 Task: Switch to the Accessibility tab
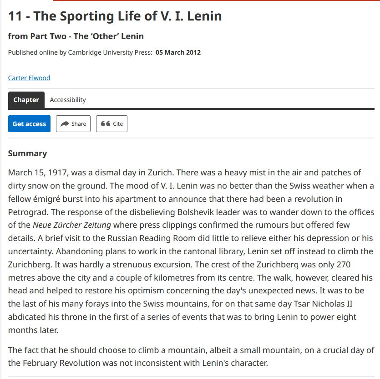(68, 100)
